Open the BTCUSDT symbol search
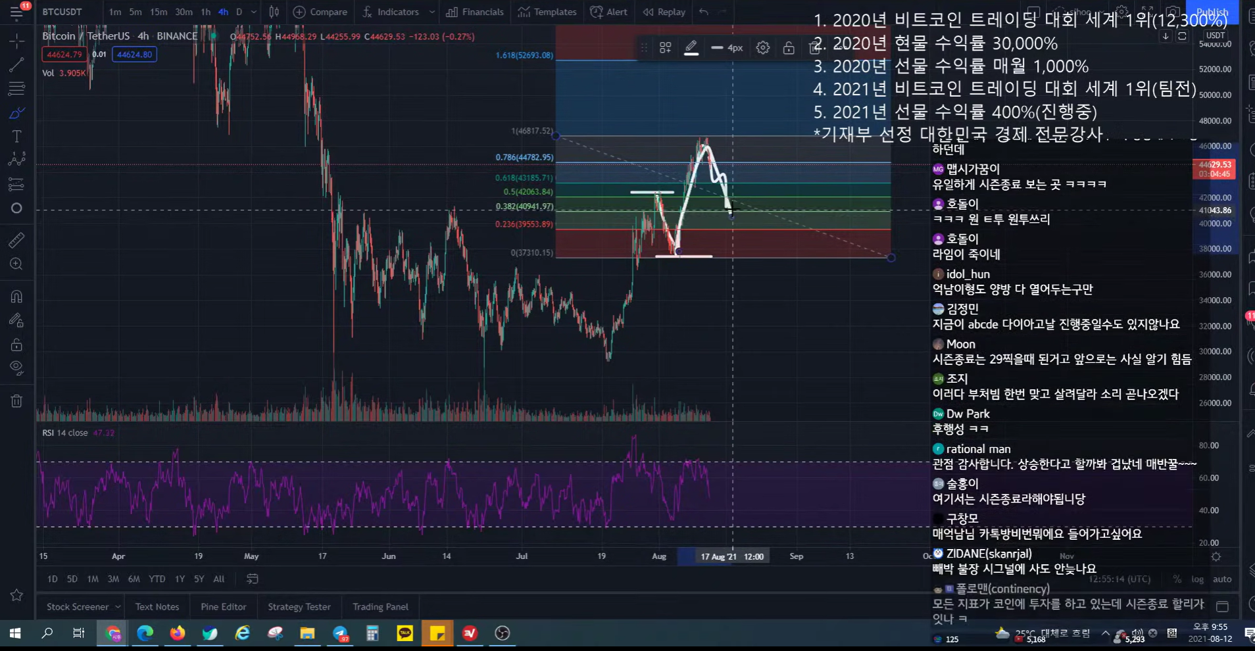 click(x=62, y=12)
